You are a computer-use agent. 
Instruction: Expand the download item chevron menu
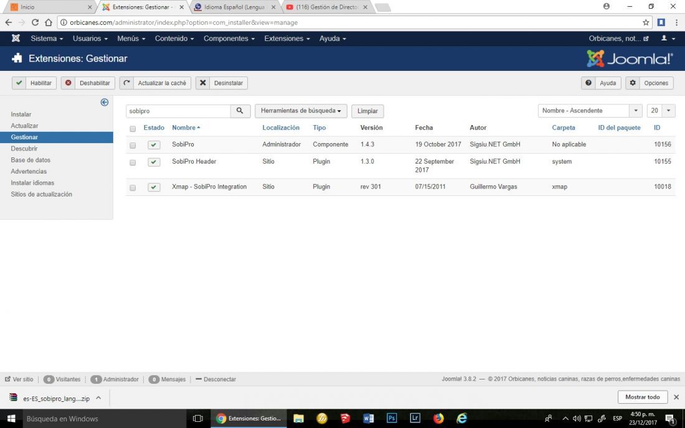pos(99,398)
